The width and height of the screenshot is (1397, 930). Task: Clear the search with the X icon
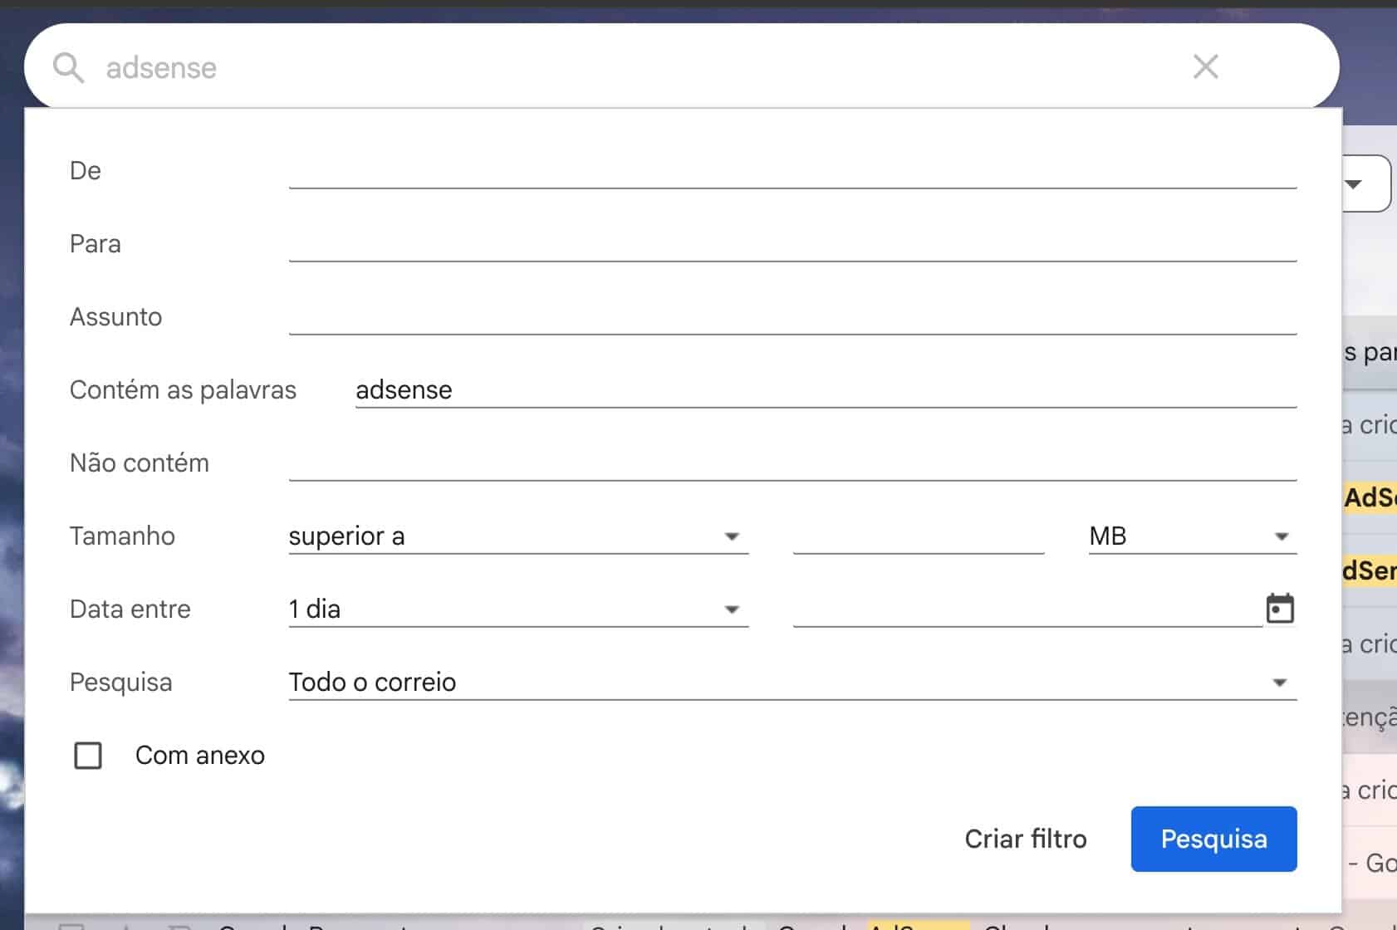pyautogui.click(x=1205, y=66)
